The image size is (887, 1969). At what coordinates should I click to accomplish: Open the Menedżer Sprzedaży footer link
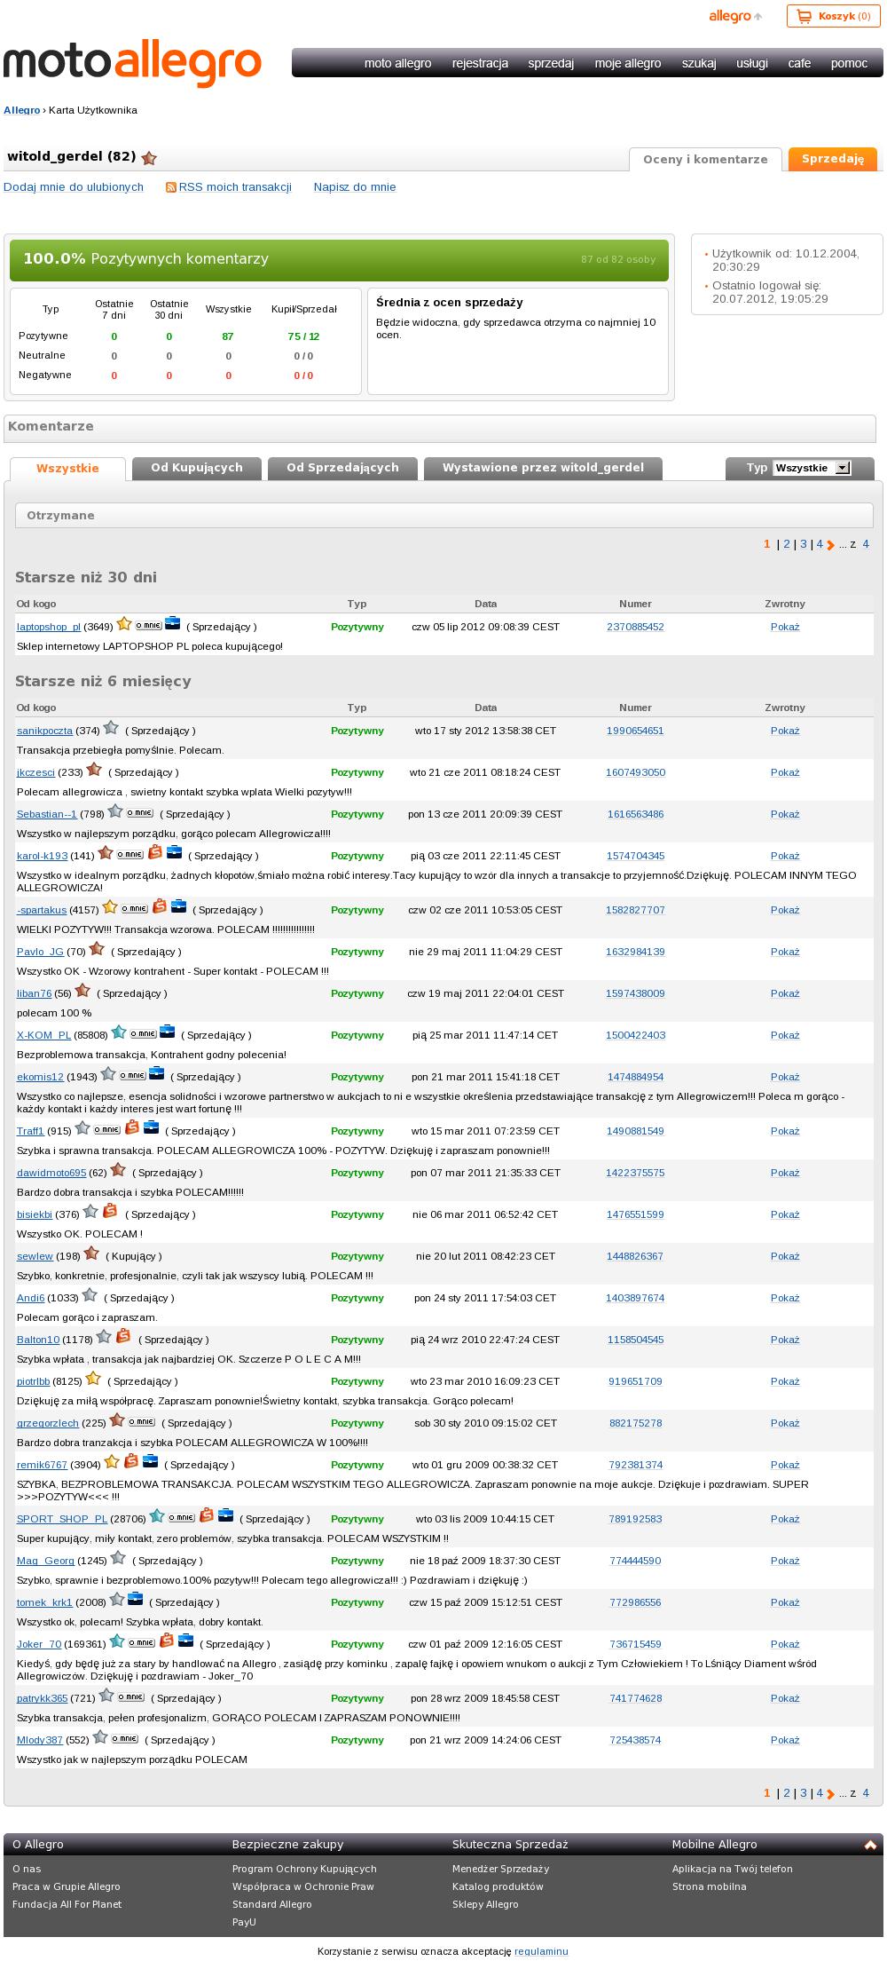(x=501, y=1869)
